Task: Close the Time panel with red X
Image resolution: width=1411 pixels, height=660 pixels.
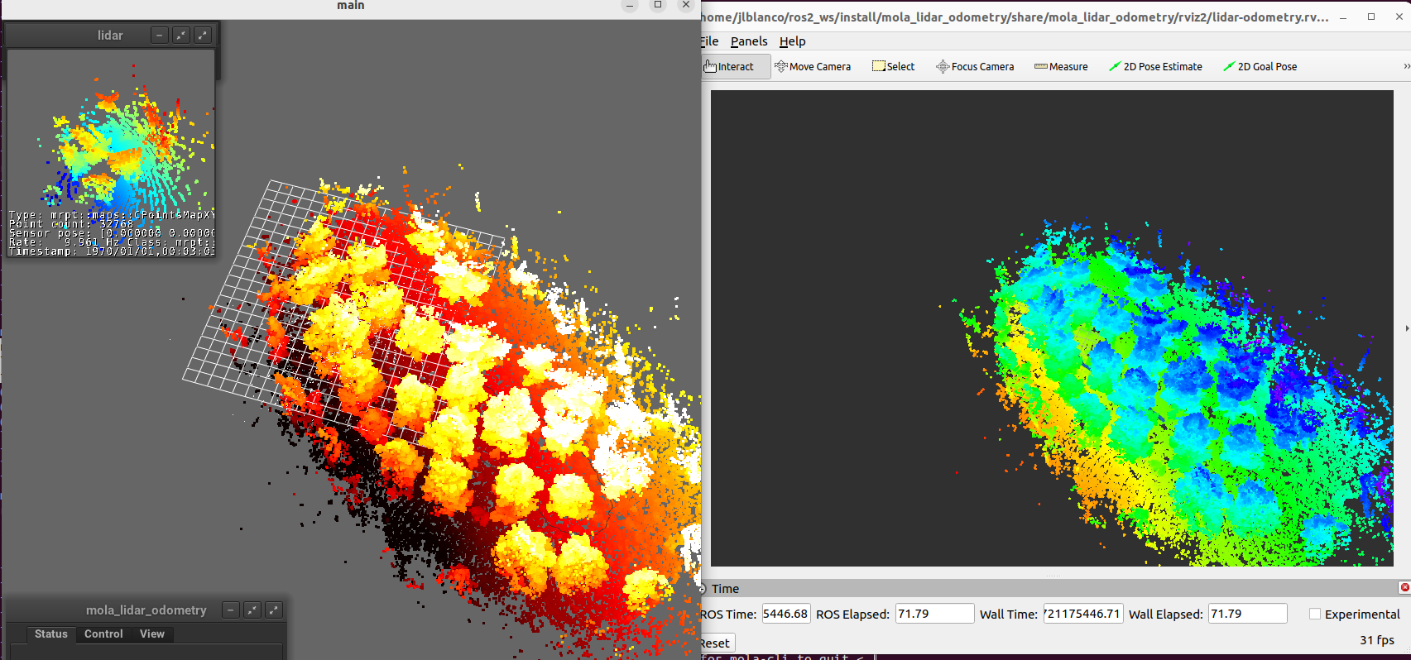Action: (x=1404, y=587)
